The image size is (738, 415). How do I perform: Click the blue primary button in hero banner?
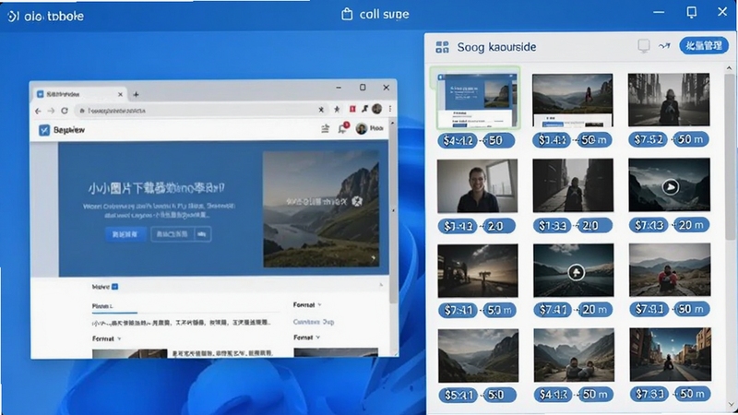coord(125,234)
